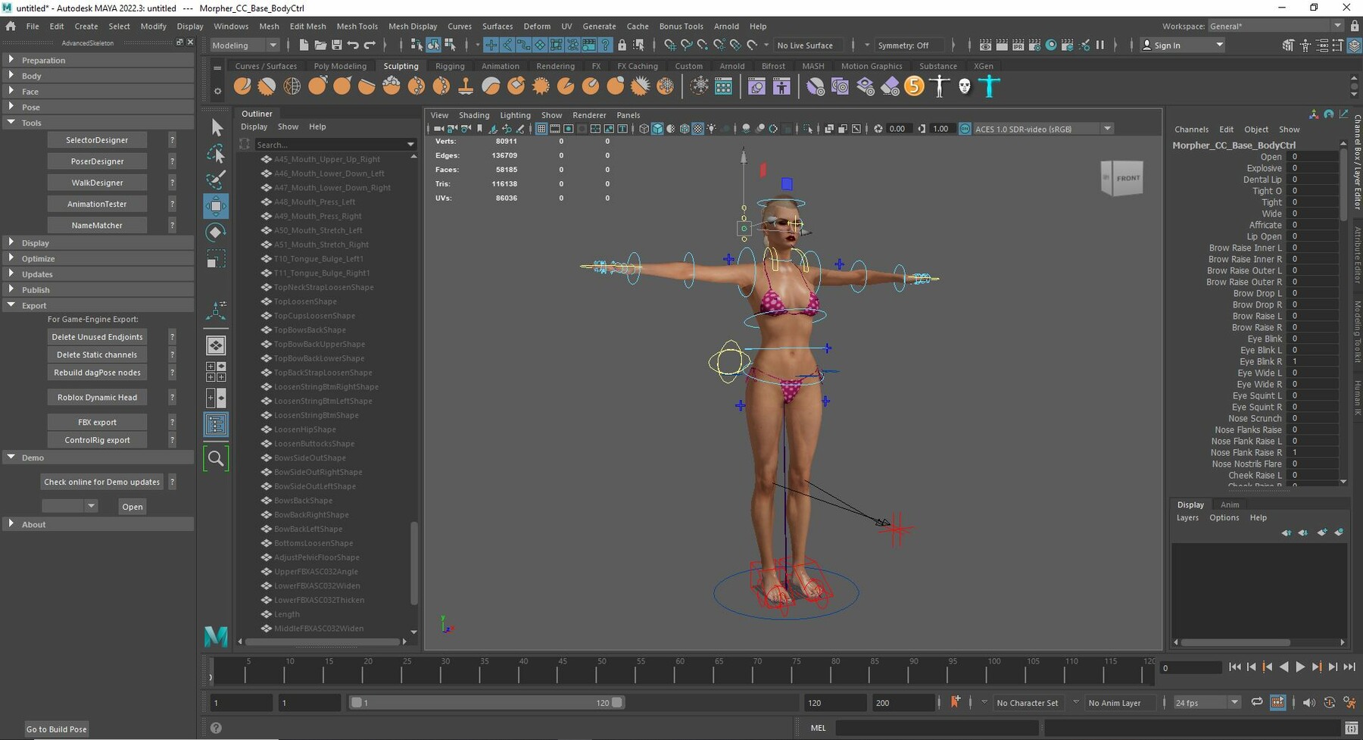The image size is (1363, 740).
Task: Switch to the Poly Modeling shelf tab
Action: pyautogui.click(x=340, y=66)
